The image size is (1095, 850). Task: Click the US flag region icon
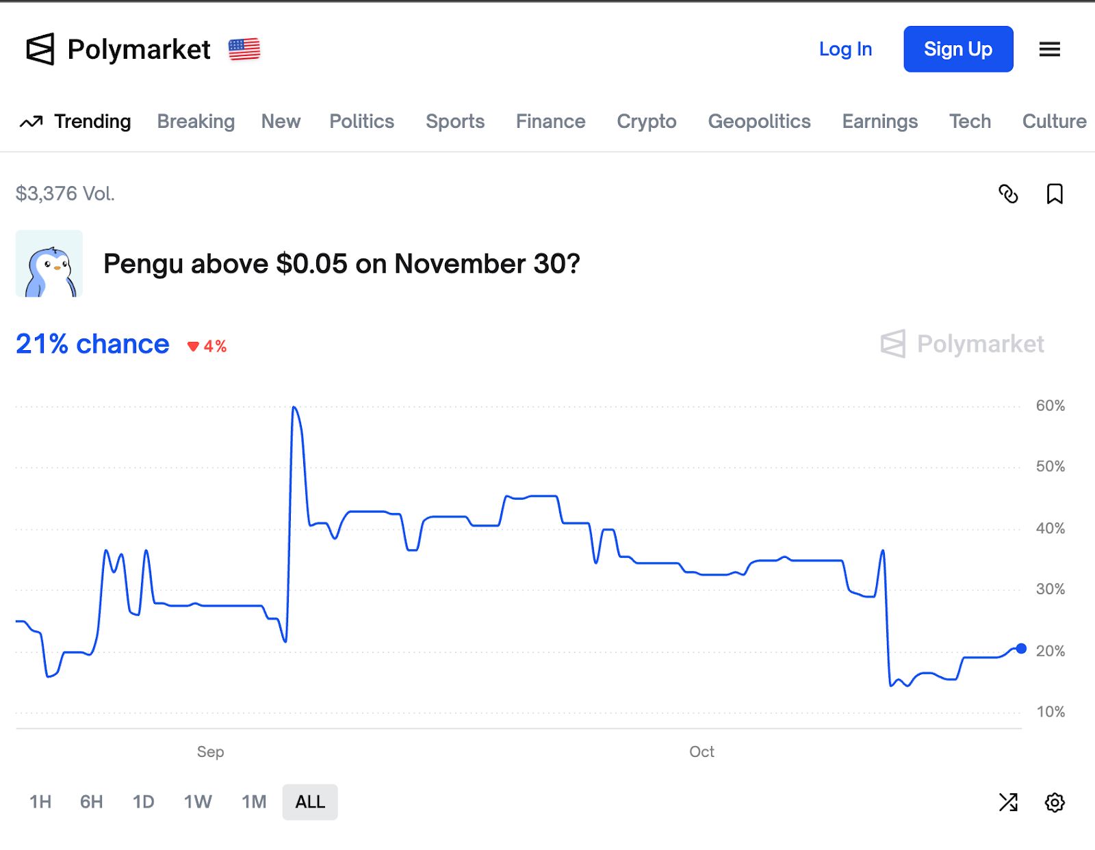click(x=244, y=49)
